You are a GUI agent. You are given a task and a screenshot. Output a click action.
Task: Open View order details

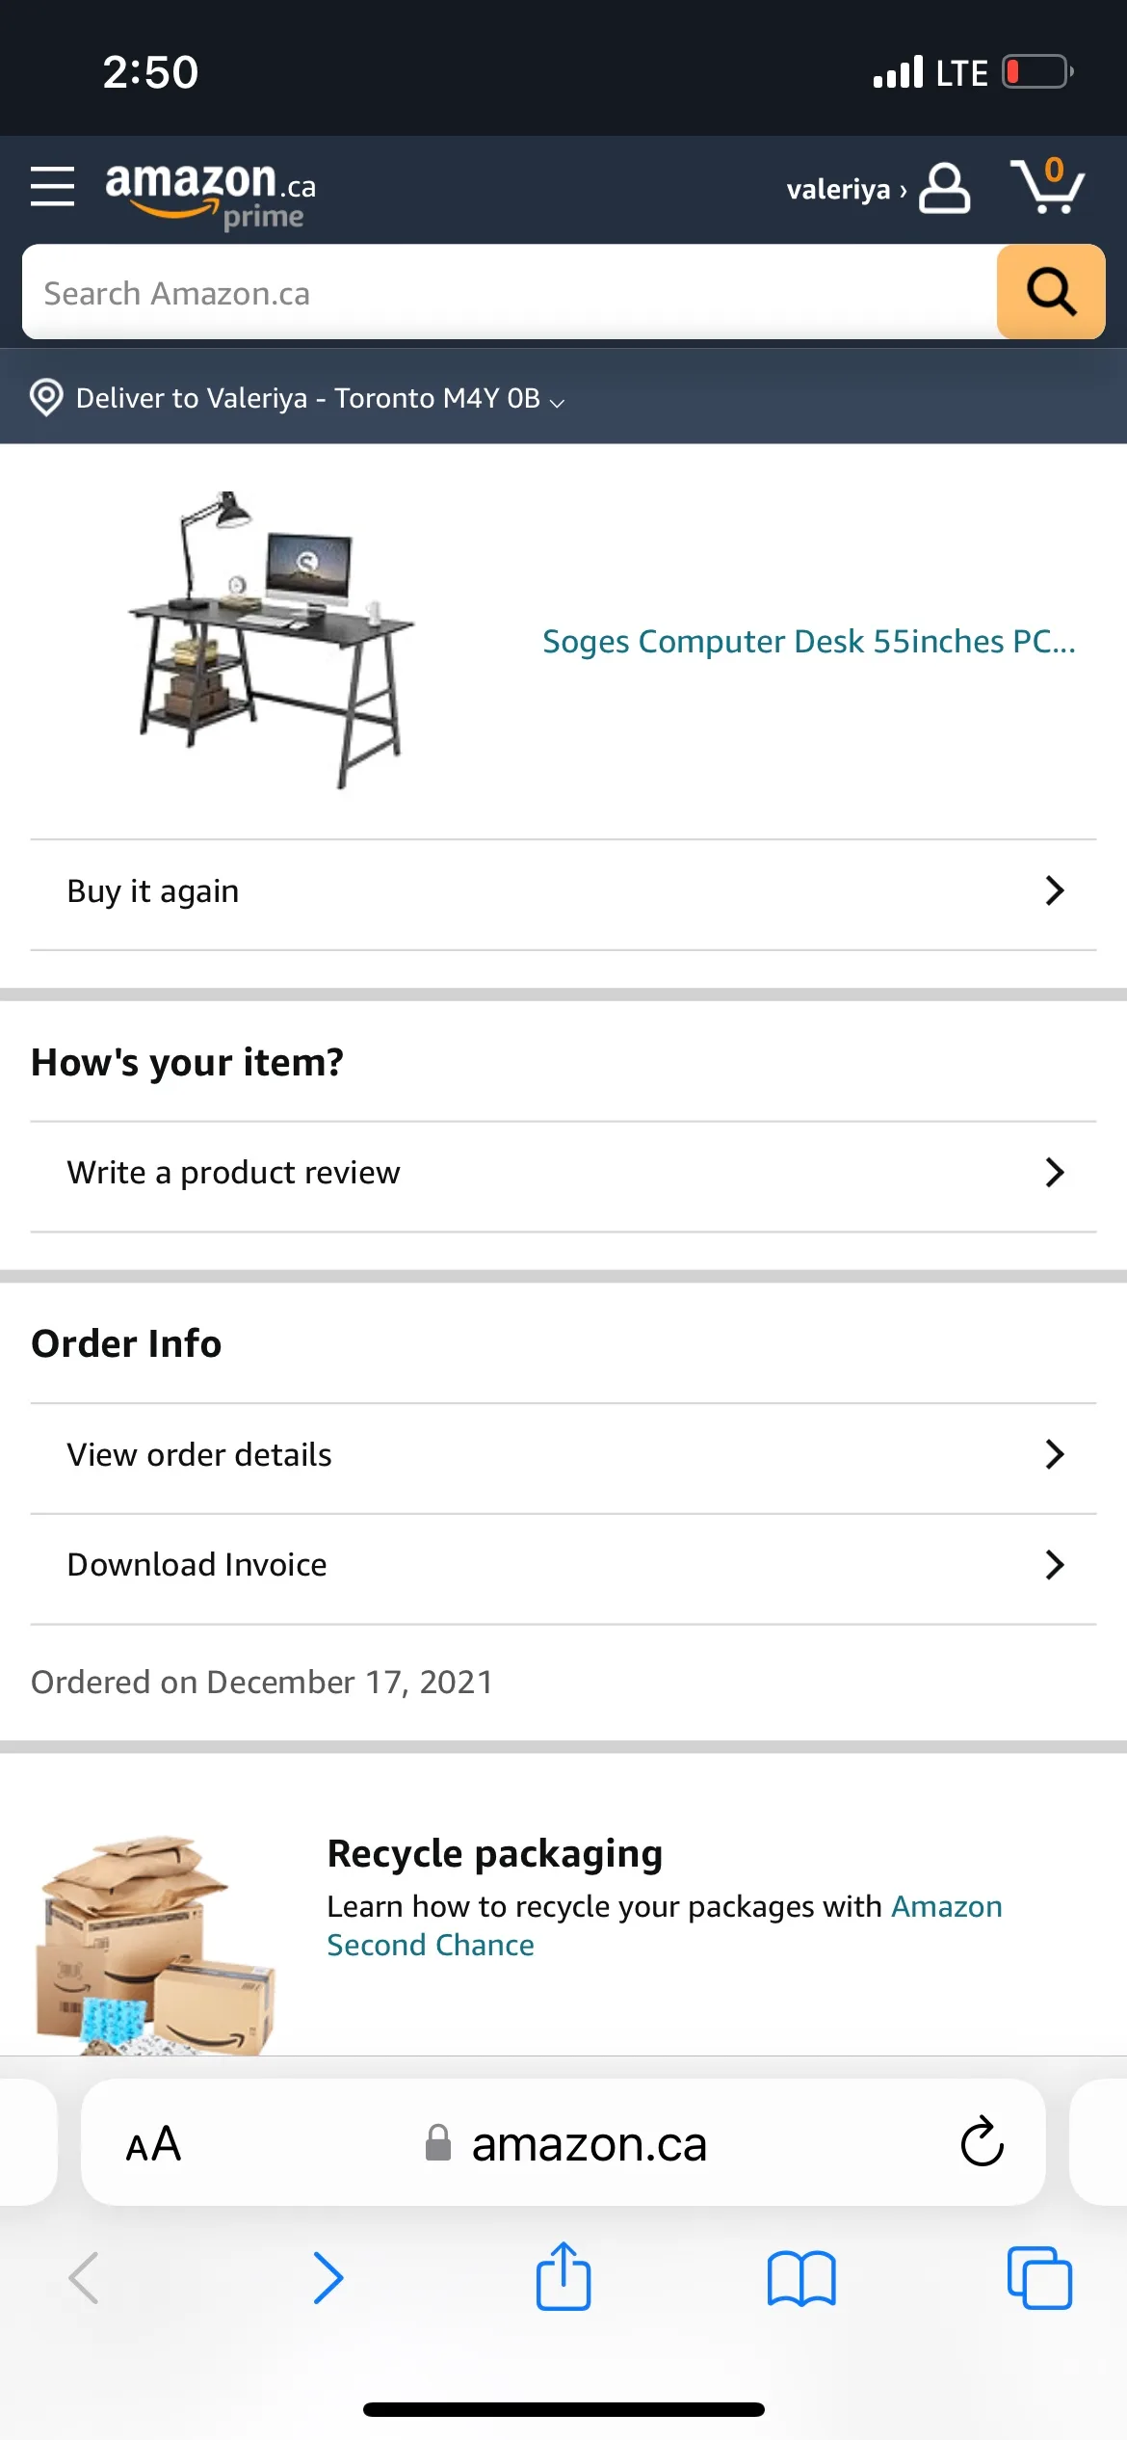(563, 1455)
